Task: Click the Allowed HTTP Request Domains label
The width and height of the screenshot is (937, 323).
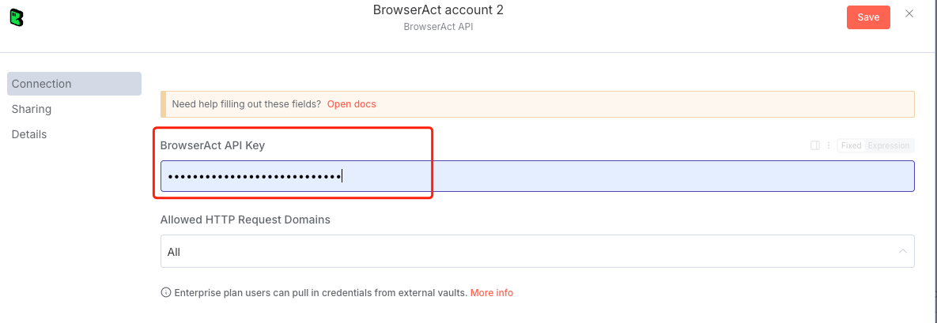Action: (x=245, y=220)
